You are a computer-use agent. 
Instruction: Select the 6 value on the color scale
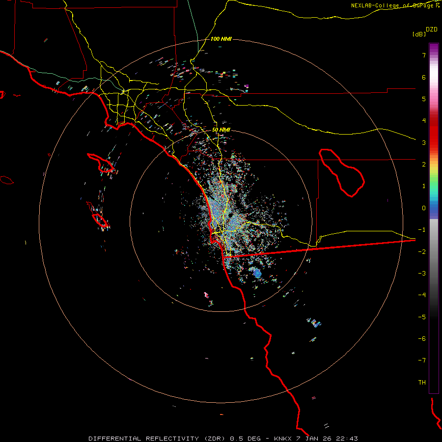click(424, 77)
